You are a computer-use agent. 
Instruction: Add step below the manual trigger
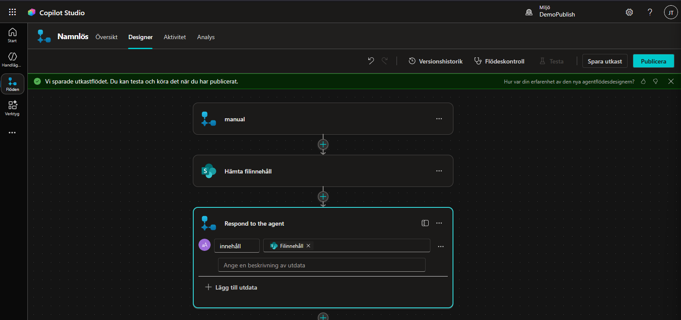(323, 144)
